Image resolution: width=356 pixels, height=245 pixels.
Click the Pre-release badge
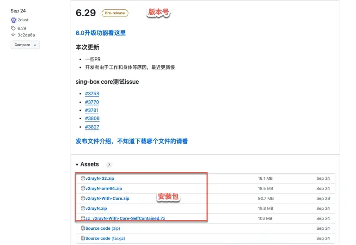(x=115, y=13)
